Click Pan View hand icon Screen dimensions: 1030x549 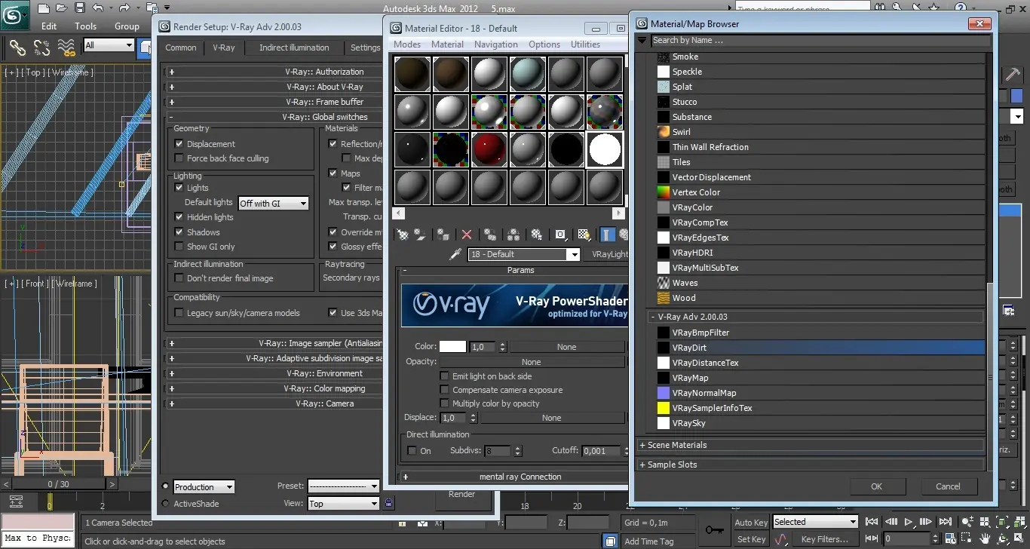tap(984, 539)
